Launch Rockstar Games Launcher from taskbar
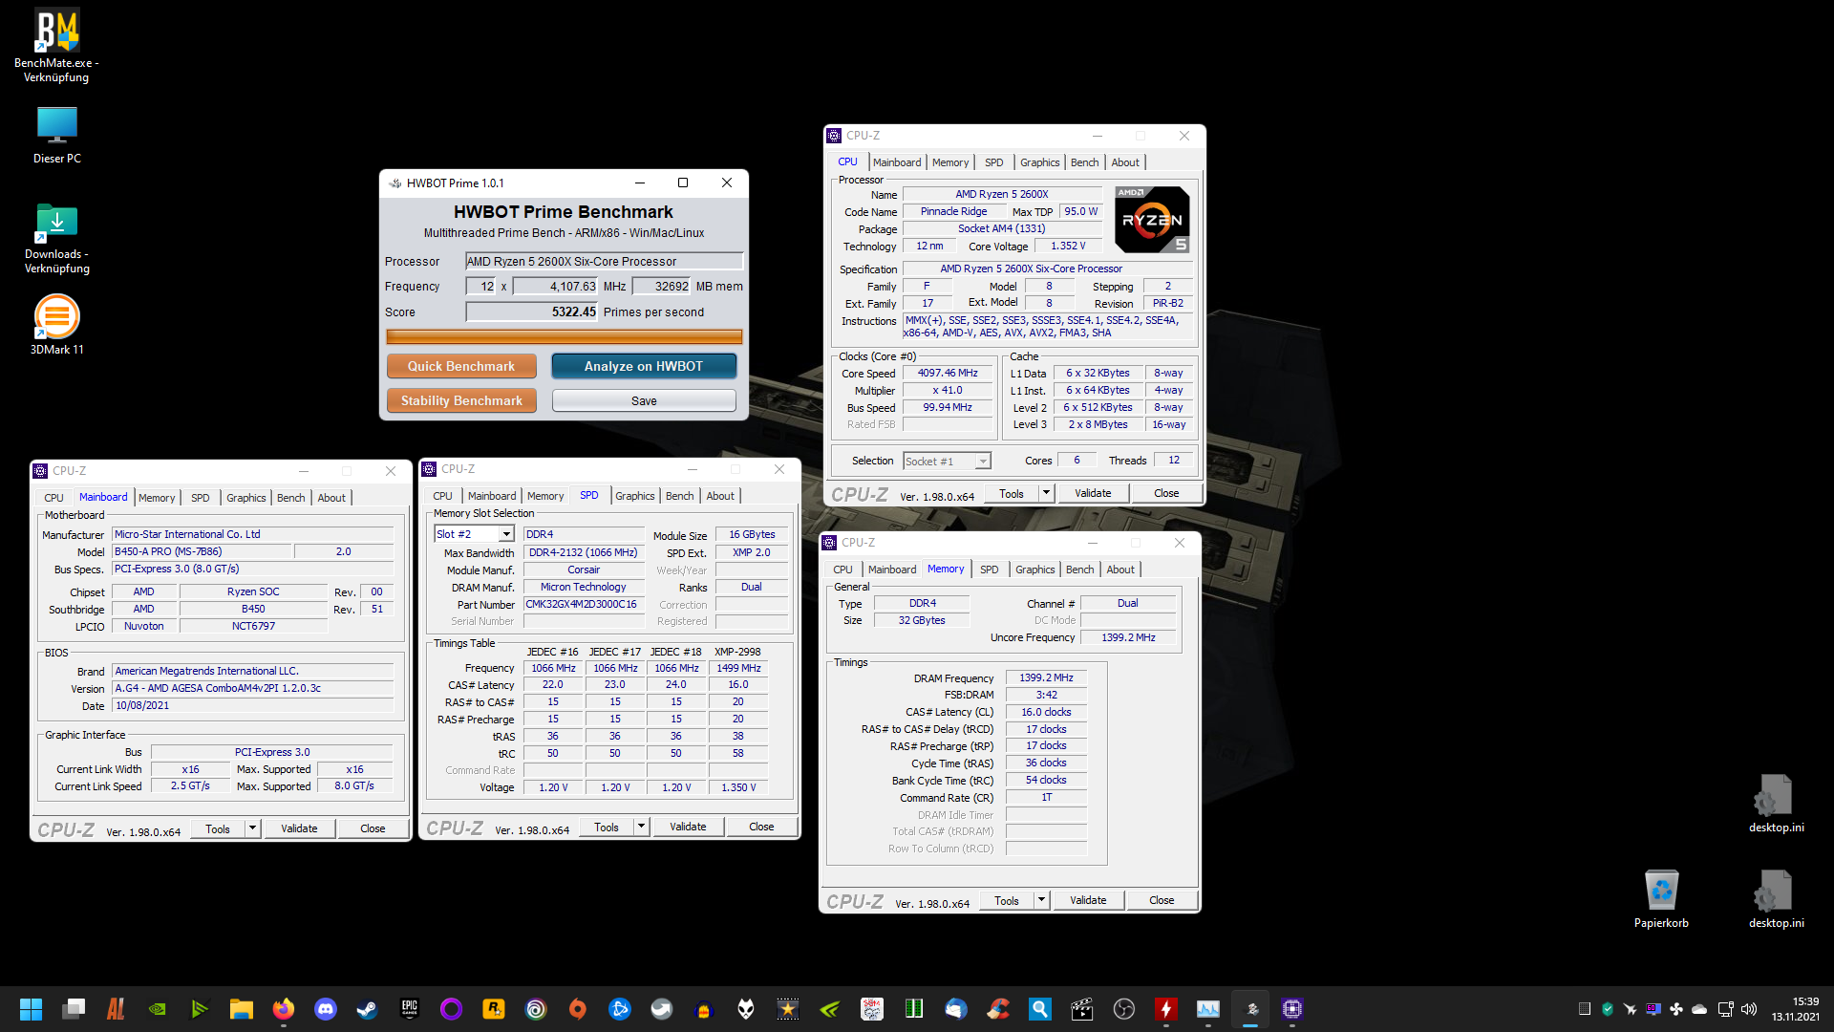The height and width of the screenshot is (1032, 1834). point(493,1009)
